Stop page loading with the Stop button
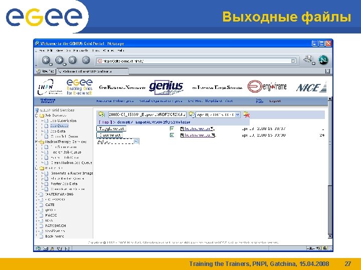The image size is (361, 270). pyautogui.click(x=86, y=60)
